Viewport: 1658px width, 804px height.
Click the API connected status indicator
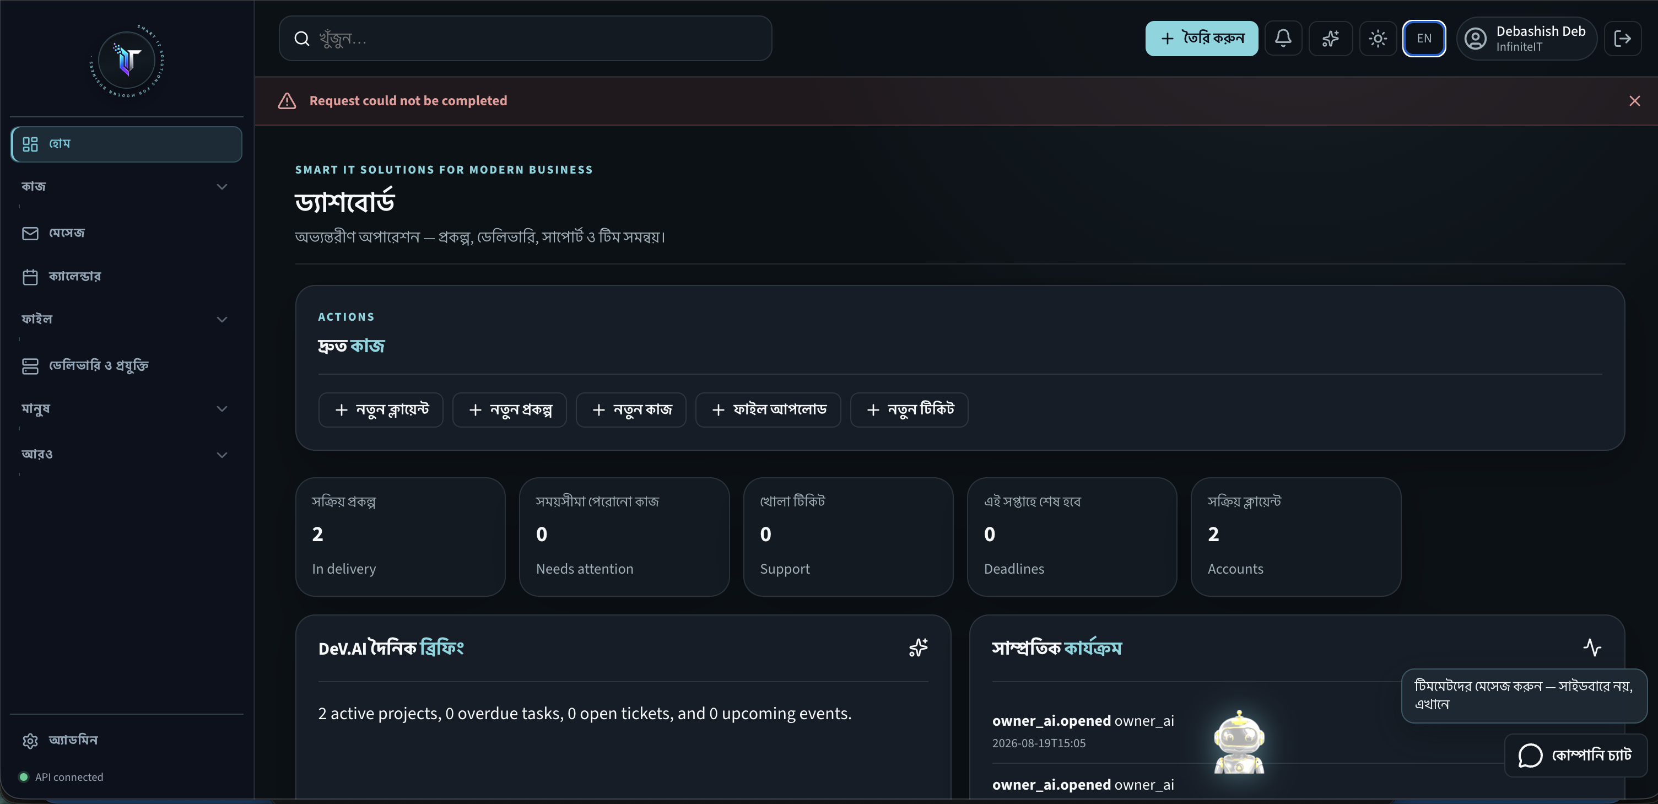61,777
